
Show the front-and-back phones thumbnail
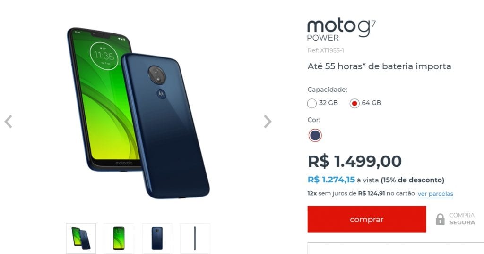81,238
